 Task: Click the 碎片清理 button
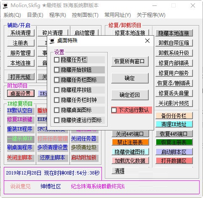coord(53,33)
